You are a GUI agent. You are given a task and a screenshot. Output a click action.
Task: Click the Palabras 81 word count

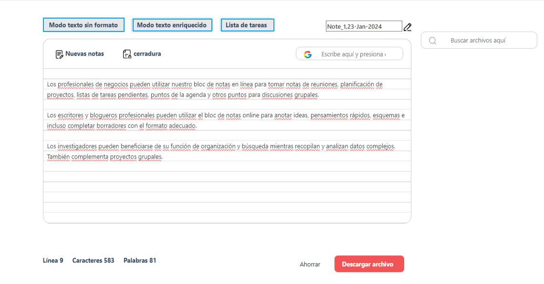(x=139, y=261)
